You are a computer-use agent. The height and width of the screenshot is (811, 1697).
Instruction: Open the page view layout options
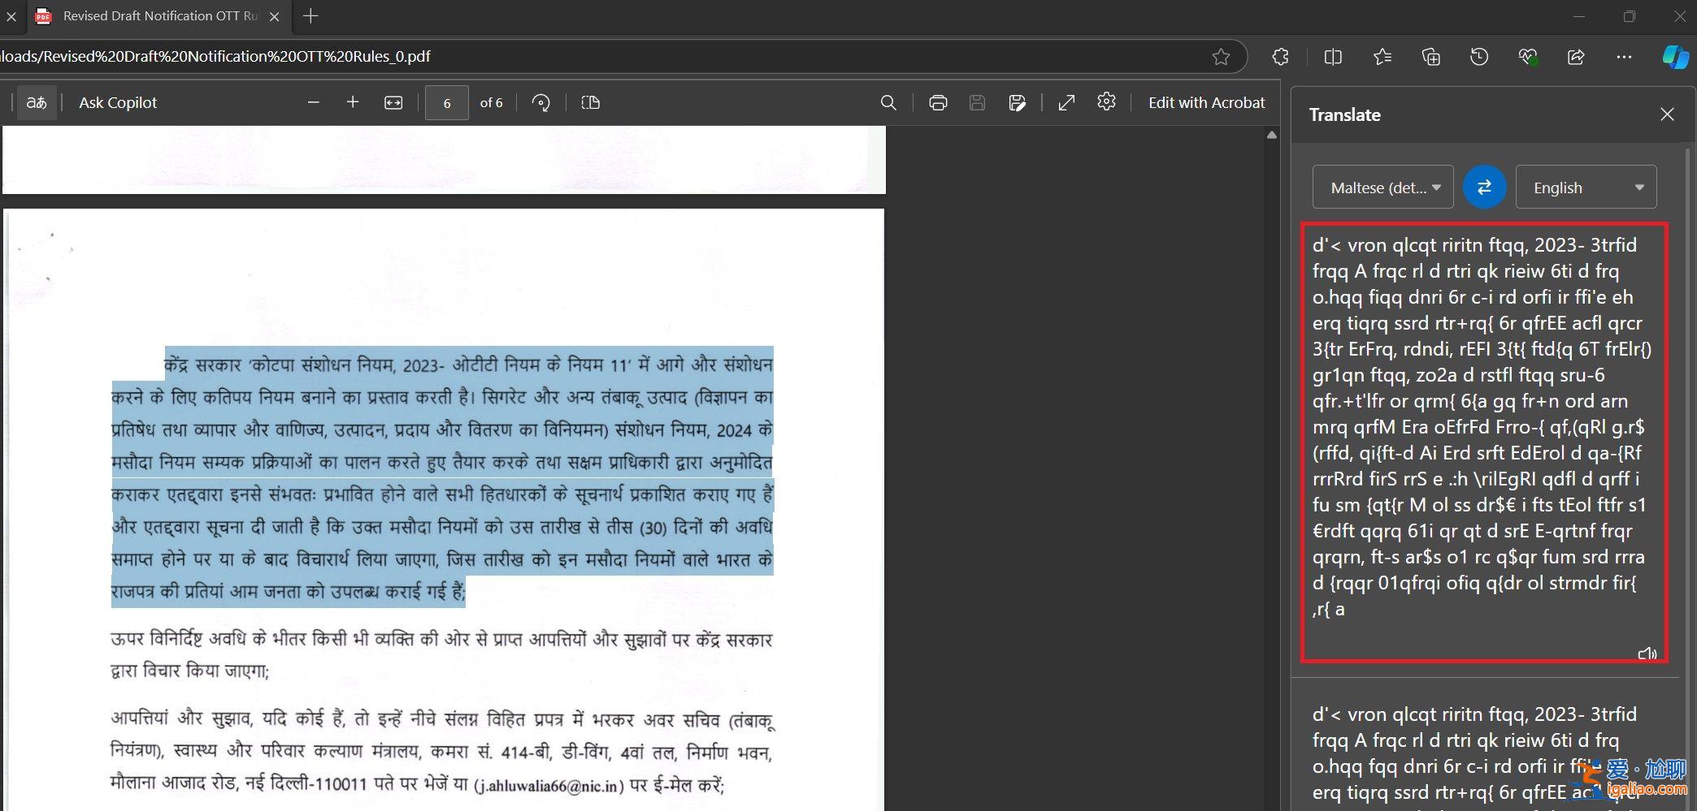coord(590,102)
